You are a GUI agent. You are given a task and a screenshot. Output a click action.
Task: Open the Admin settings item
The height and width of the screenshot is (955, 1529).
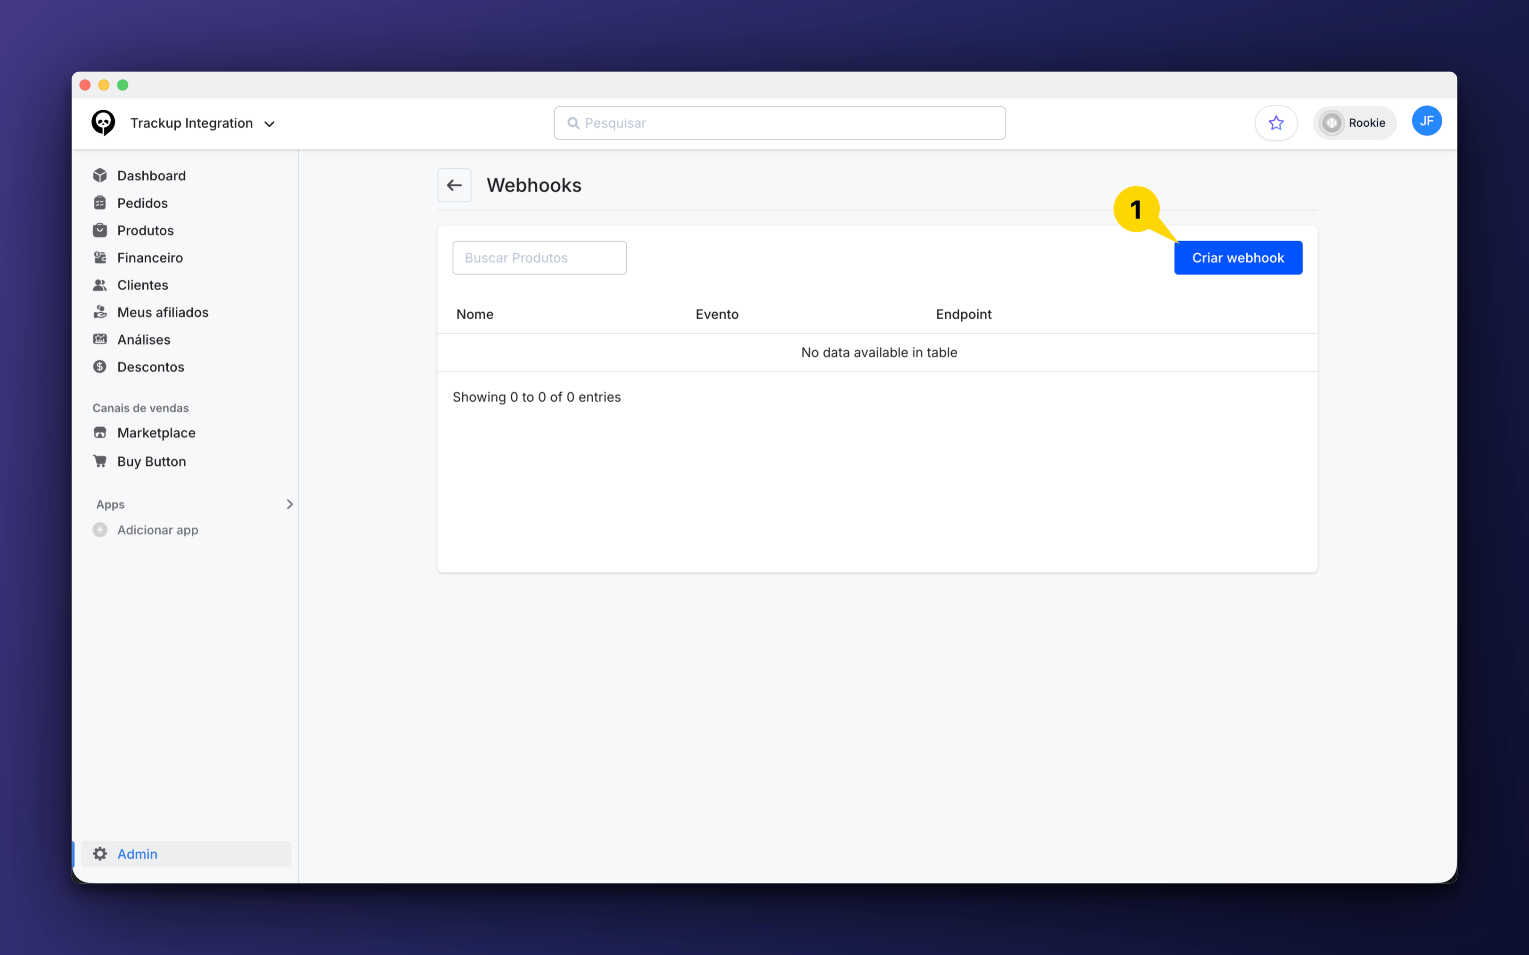point(187,854)
